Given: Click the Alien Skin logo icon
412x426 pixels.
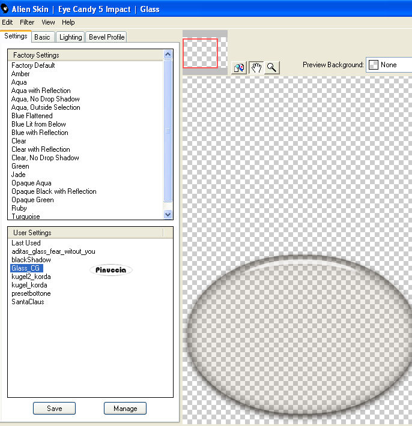Looking at the screenshot, I should [x=5, y=9].
